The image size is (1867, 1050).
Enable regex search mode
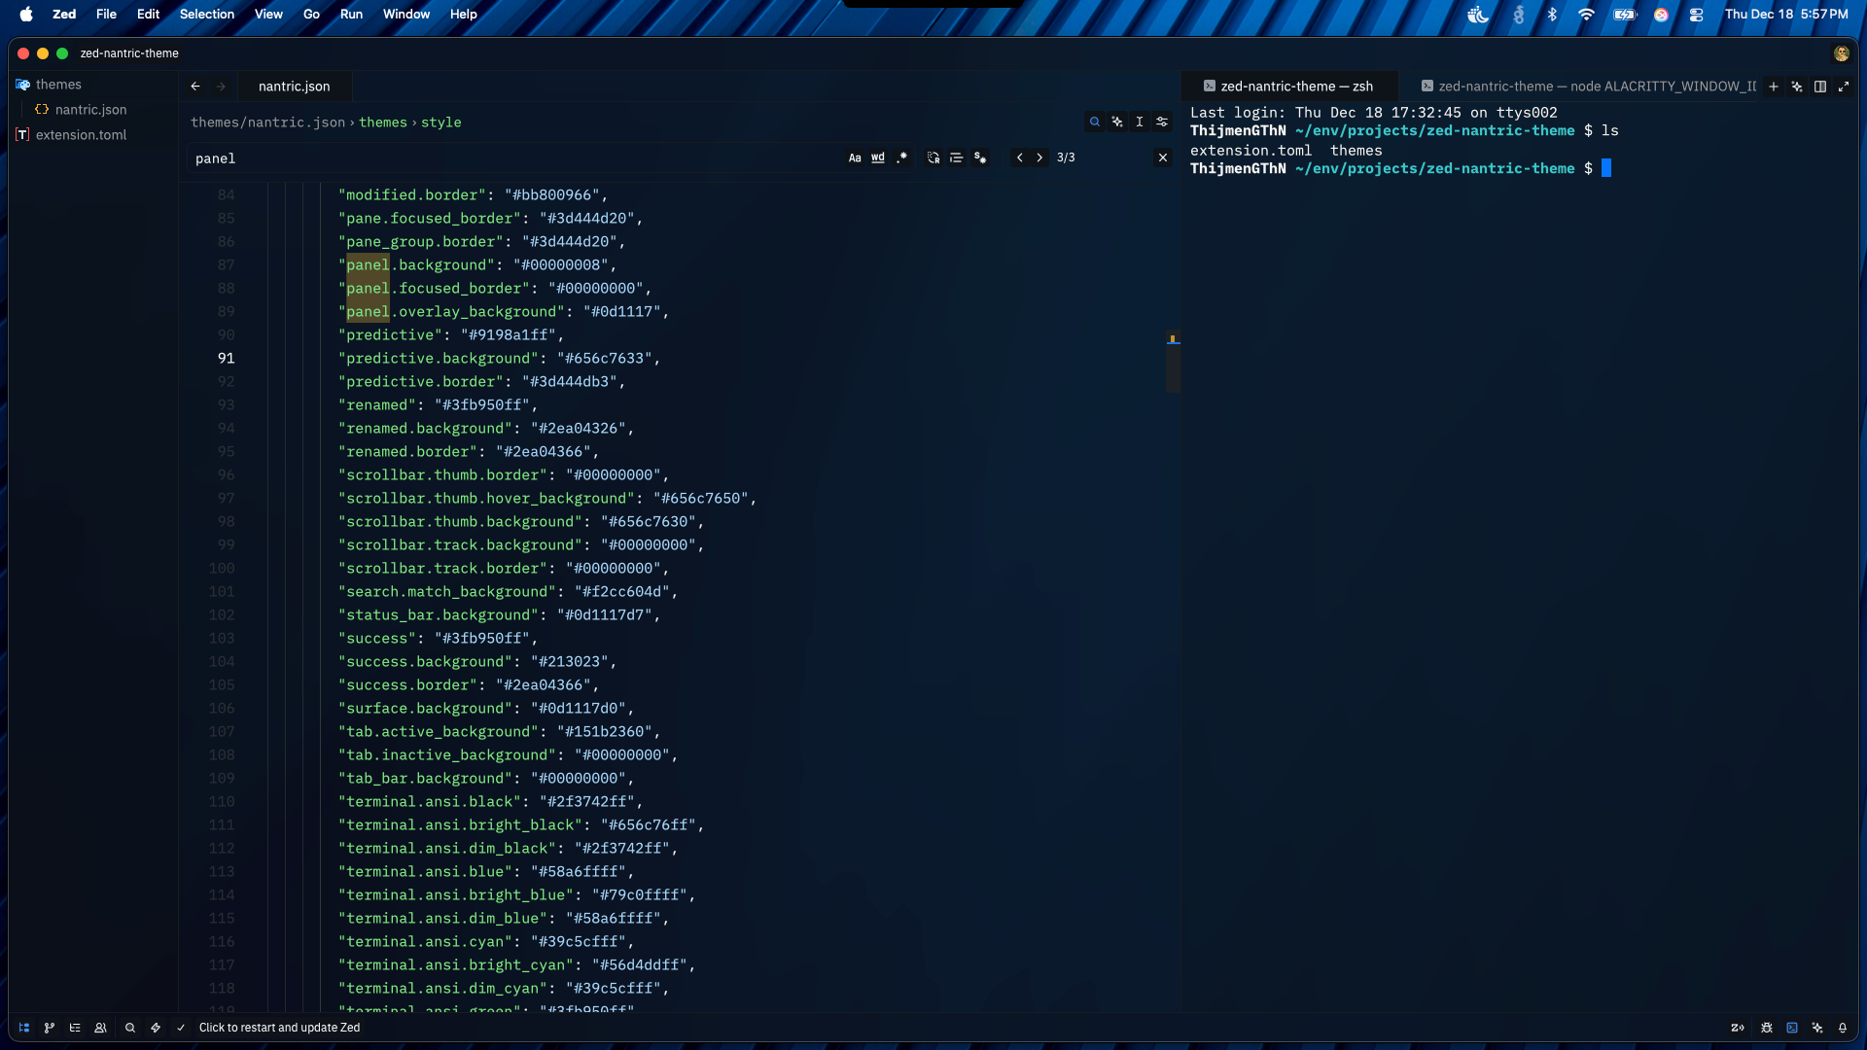tap(901, 157)
